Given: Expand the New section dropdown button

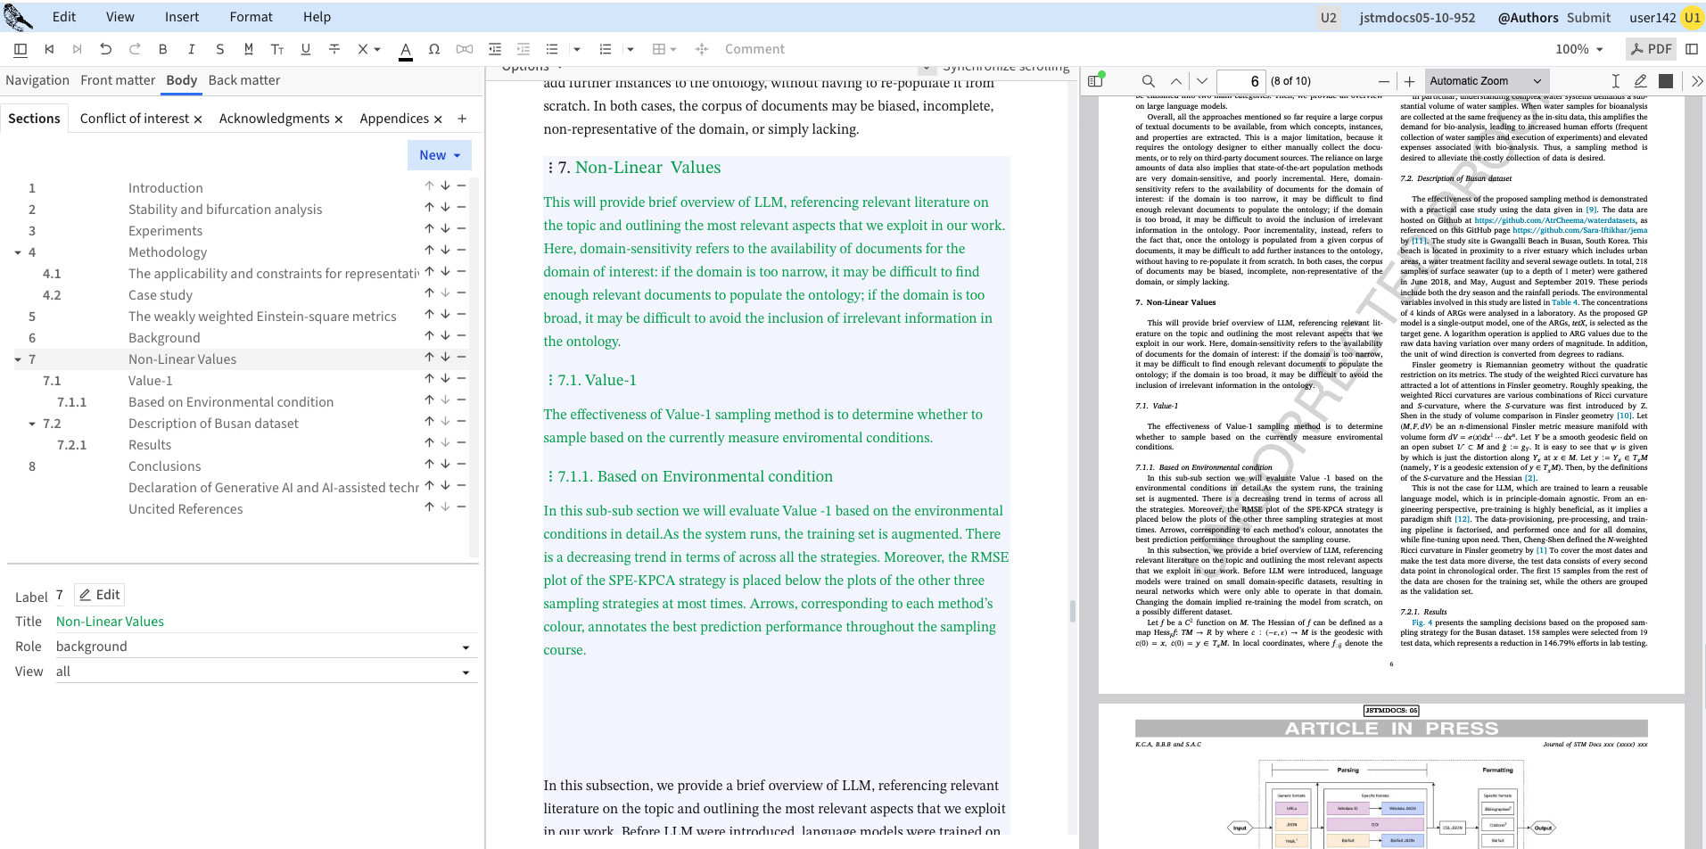Looking at the screenshot, I should point(439,155).
